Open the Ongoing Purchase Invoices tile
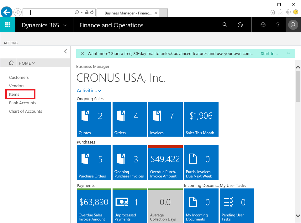 pos(129,162)
